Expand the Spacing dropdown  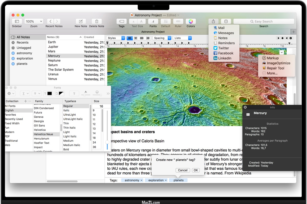(162, 38)
